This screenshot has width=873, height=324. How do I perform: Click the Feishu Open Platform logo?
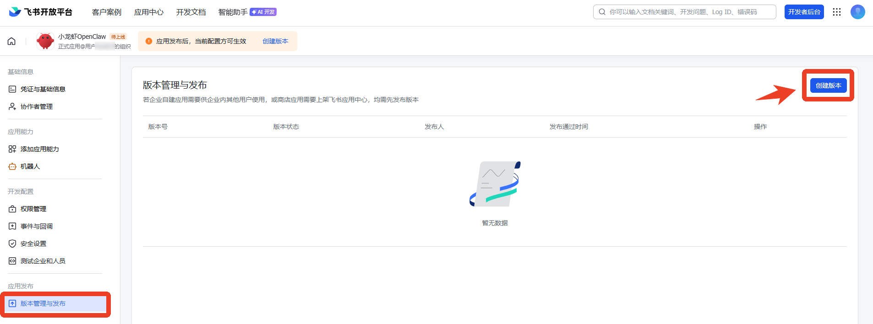coord(40,12)
